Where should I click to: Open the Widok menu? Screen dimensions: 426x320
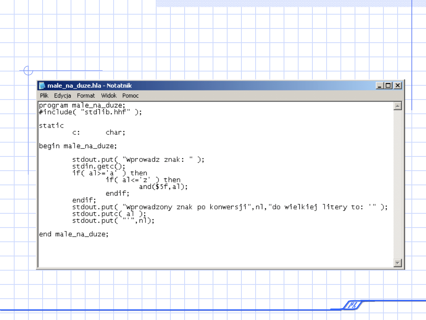pos(109,96)
